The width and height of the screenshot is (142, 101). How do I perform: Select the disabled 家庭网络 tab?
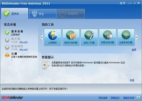[71, 14]
